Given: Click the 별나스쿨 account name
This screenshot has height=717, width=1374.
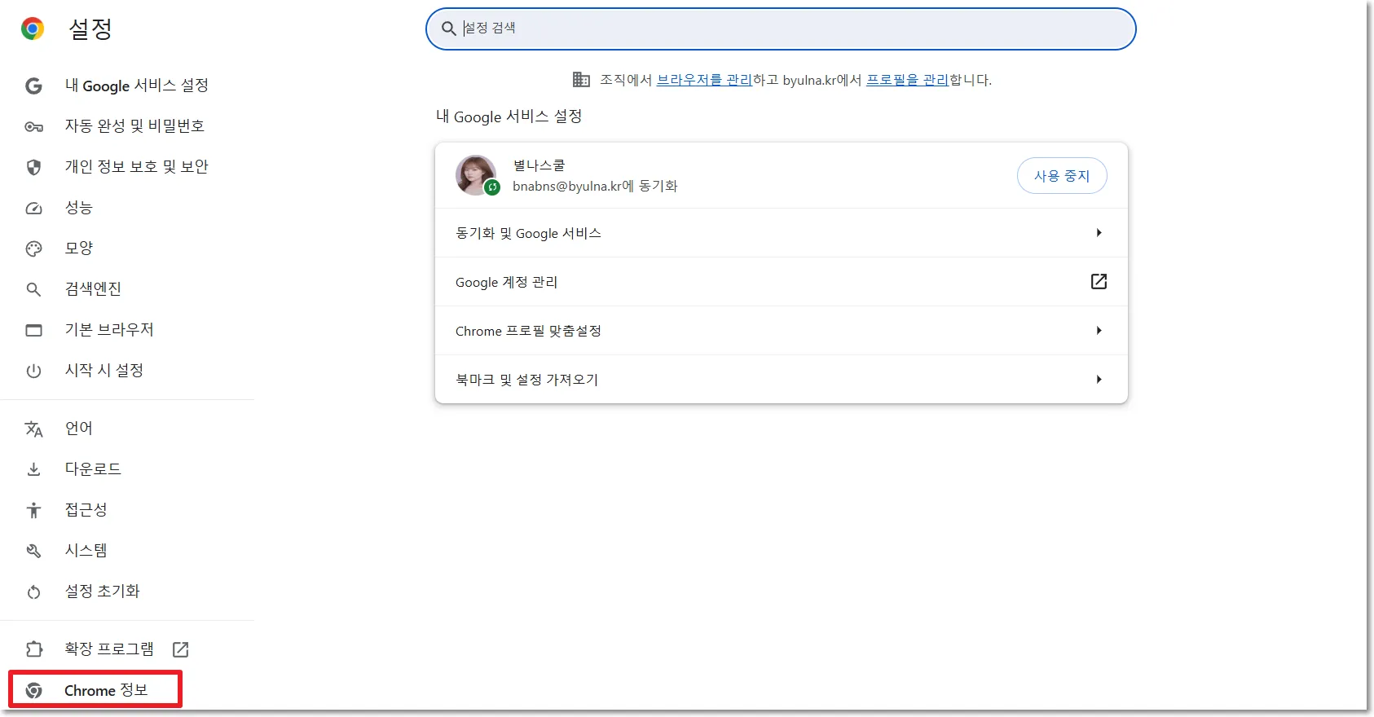Looking at the screenshot, I should (539, 165).
